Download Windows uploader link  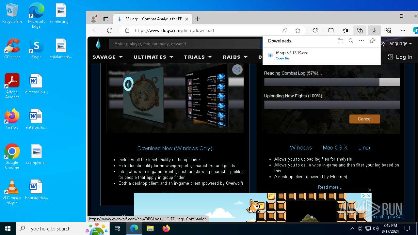(301, 148)
